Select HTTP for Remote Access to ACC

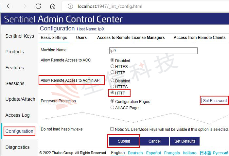112,72
